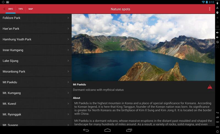220x134 pixels.
Task: Increase volume using emulator sidebar icon
Action: tap(217, 32)
